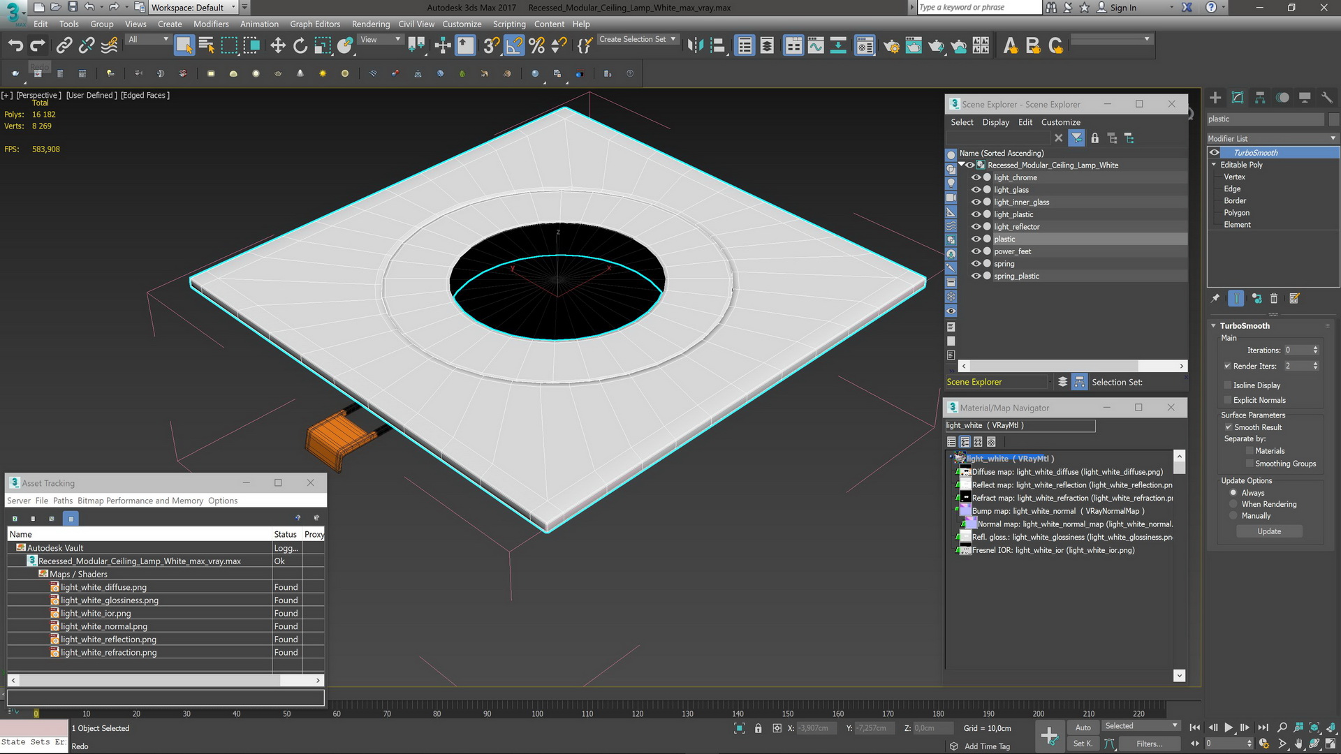Collapse Recessed_Modular_Ceiling_Lamp_White tree node
The height and width of the screenshot is (754, 1341).
[962, 165]
